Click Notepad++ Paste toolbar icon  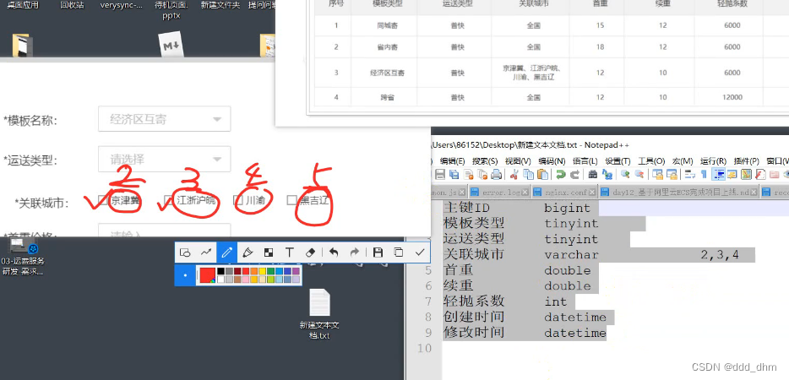543,174
